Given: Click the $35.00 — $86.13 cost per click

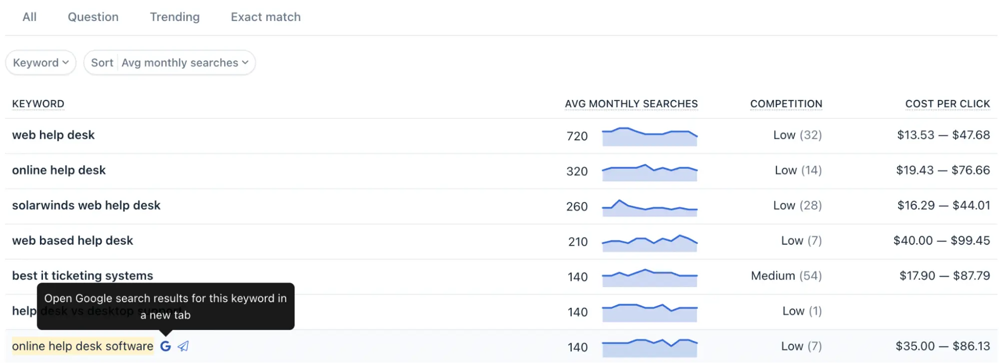Looking at the screenshot, I should tap(943, 346).
